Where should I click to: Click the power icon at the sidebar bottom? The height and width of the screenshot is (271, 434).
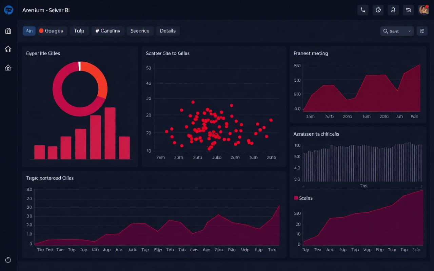pyautogui.click(x=8, y=260)
